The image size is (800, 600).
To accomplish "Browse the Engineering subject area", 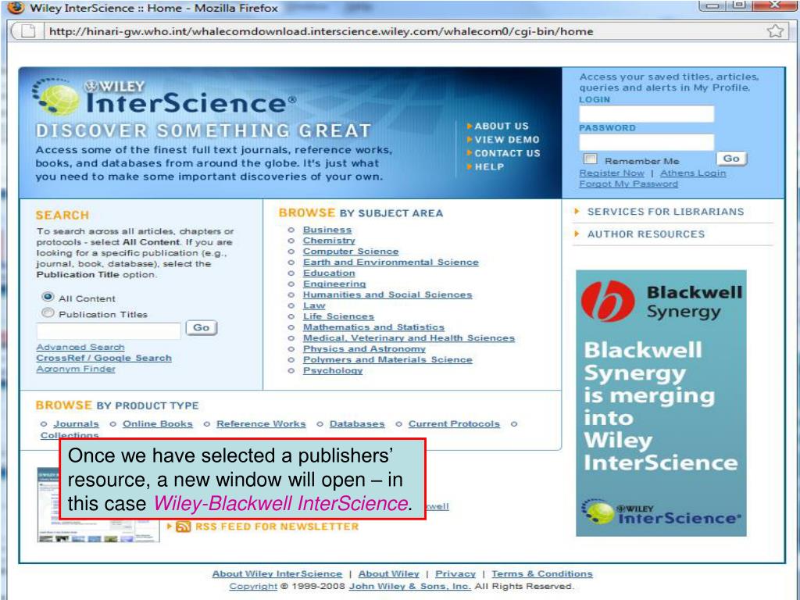I will 334,284.
